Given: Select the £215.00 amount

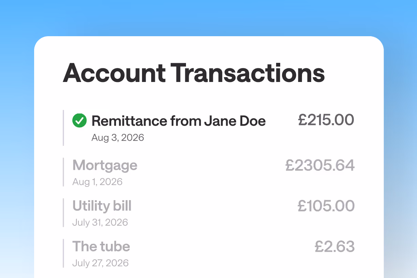Looking at the screenshot, I should [326, 120].
